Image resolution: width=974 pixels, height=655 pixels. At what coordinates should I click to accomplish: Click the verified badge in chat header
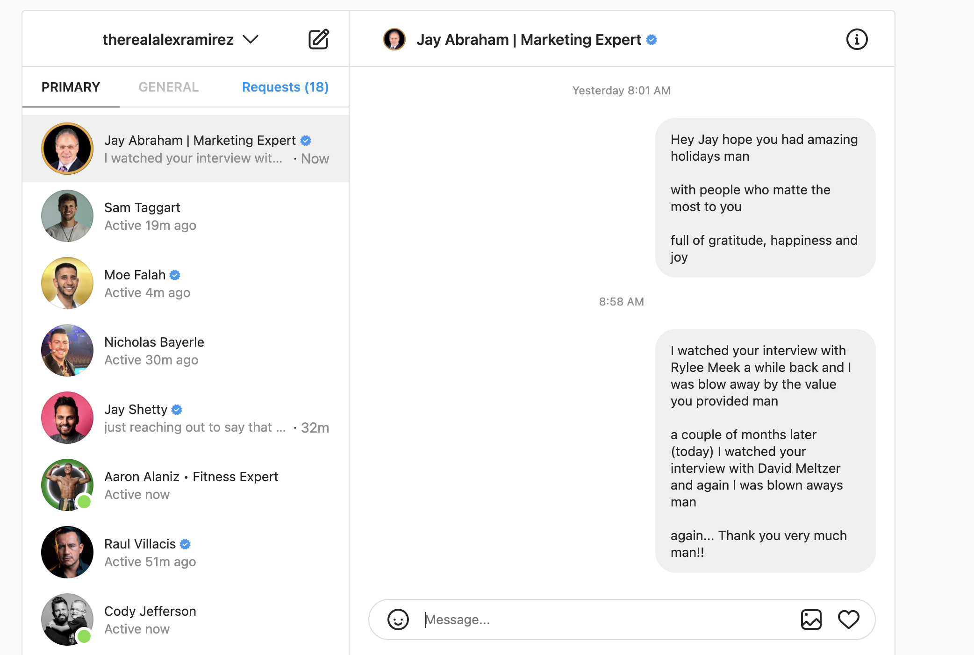[652, 40]
